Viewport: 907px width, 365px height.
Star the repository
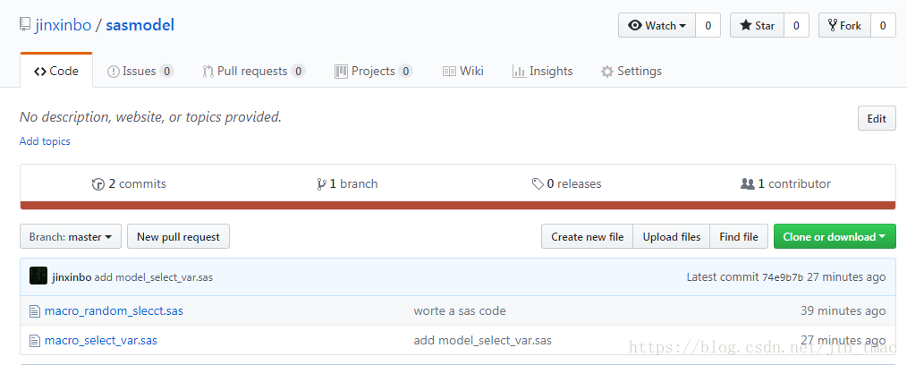[x=758, y=25]
